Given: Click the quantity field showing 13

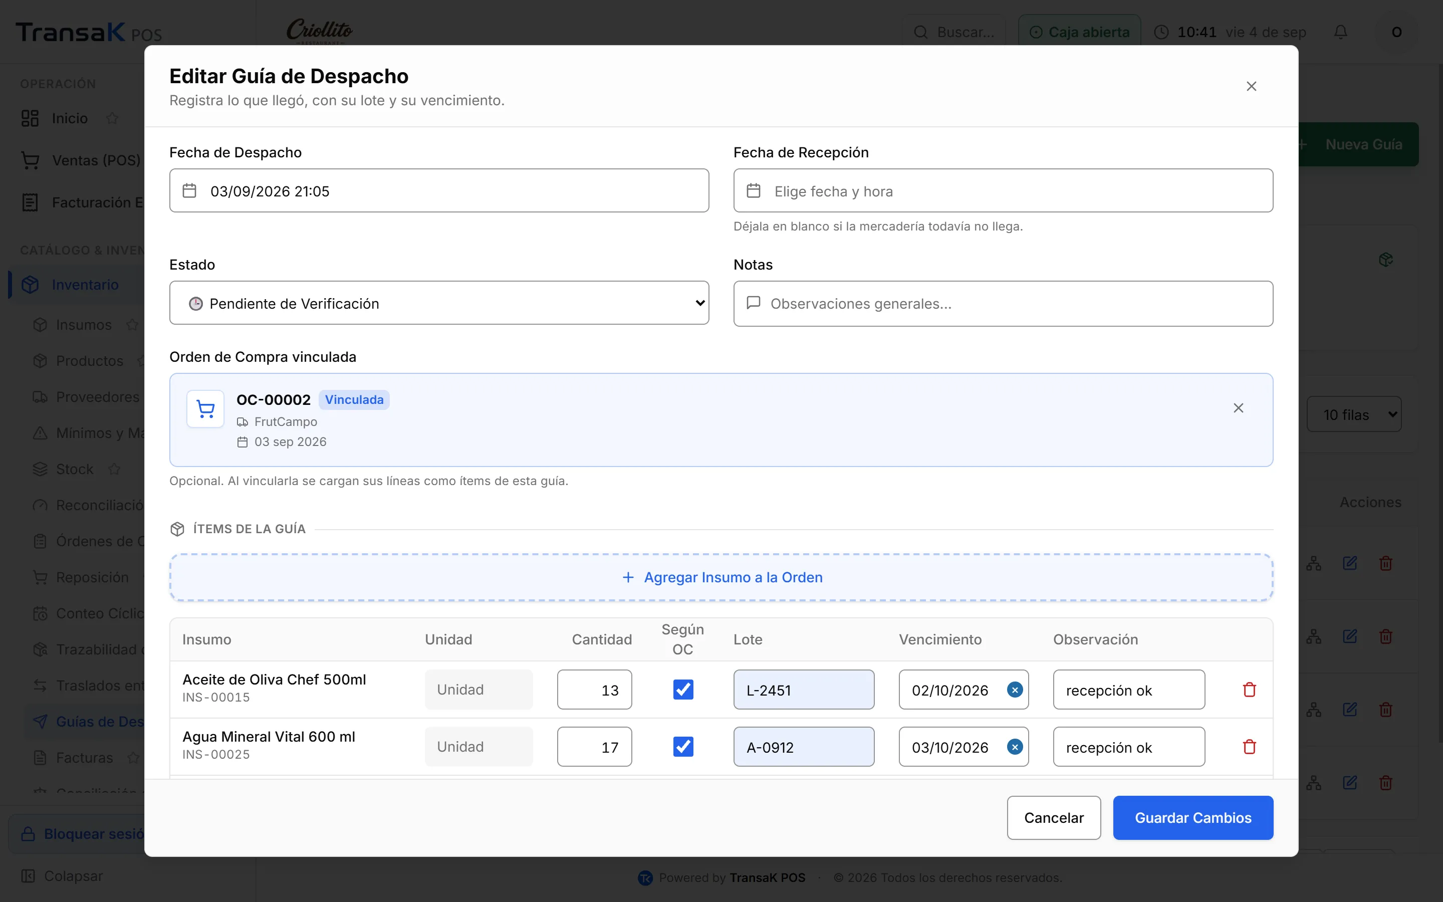Looking at the screenshot, I should pos(595,690).
